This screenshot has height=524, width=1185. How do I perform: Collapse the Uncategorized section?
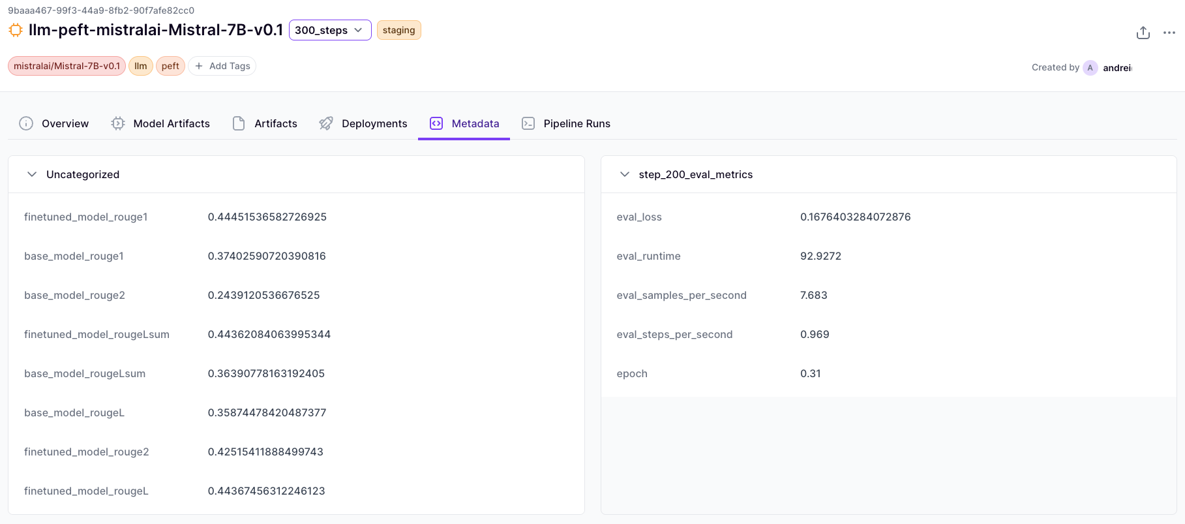[x=32, y=174]
